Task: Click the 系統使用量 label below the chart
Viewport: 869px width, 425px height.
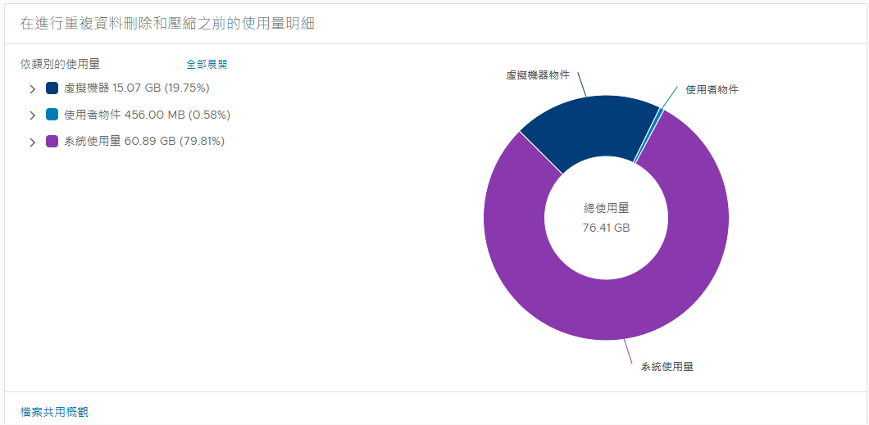Action: coord(667,367)
